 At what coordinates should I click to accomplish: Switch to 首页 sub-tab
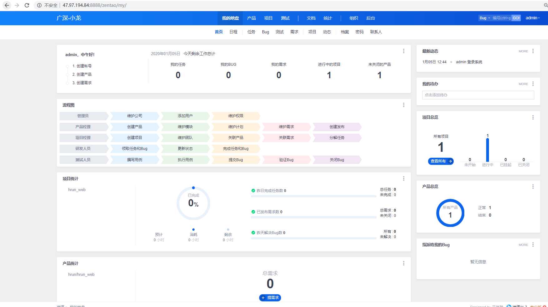point(219,32)
